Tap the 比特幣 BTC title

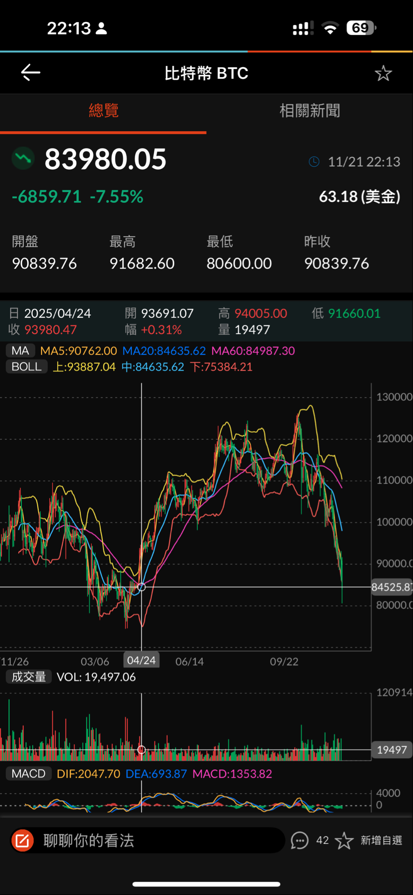[206, 73]
